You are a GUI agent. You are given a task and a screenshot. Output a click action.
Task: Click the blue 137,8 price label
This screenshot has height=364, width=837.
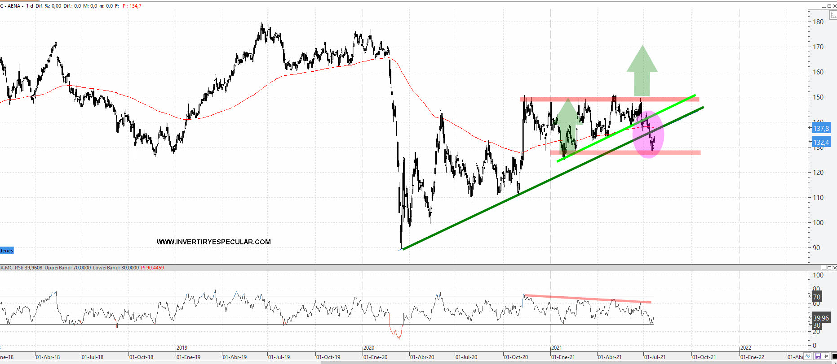click(821, 129)
